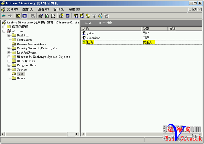Click the greyed add-to-group toolbar icon
The image size is (204, 144).
coord(106,16)
